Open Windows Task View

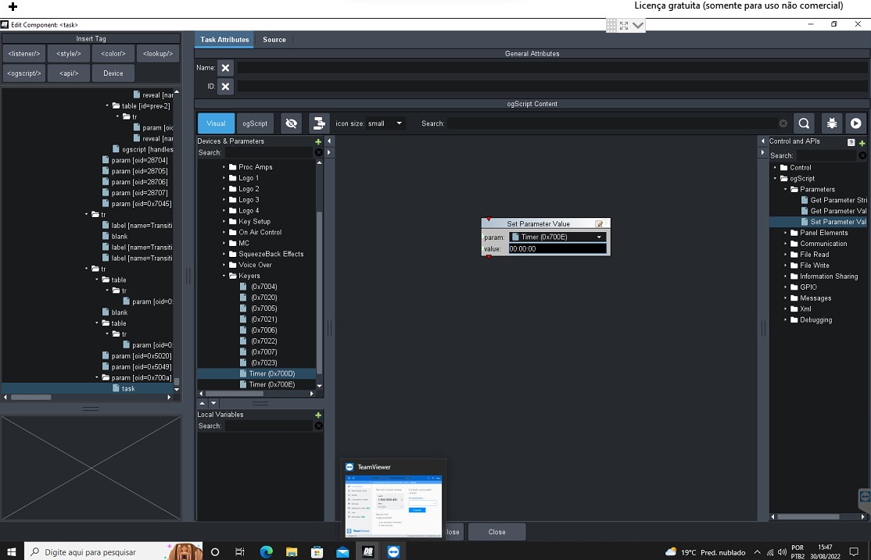[x=240, y=551]
